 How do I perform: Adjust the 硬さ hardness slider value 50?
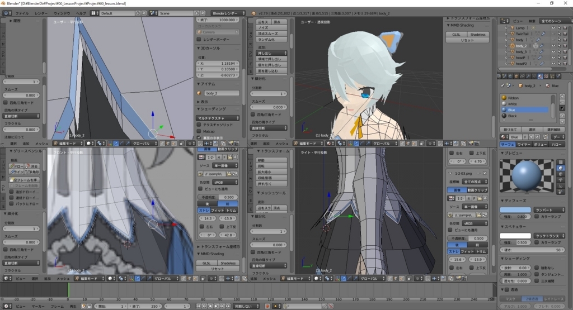click(533, 250)
